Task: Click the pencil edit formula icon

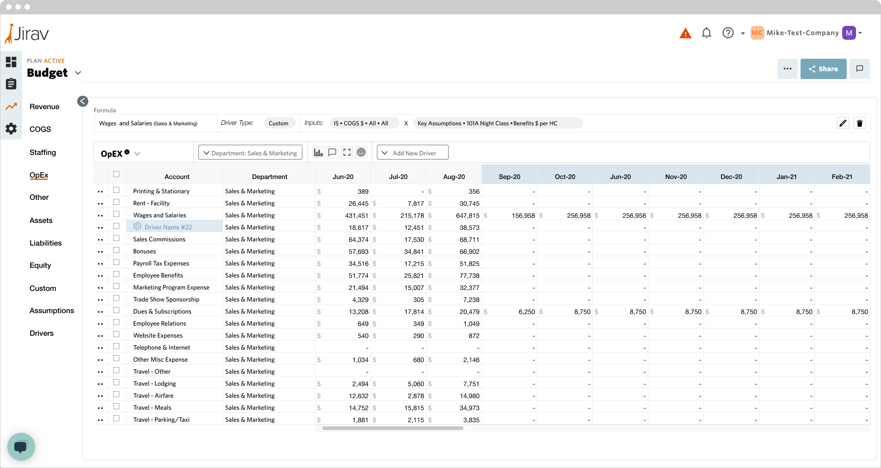Action: pos(843,123)
